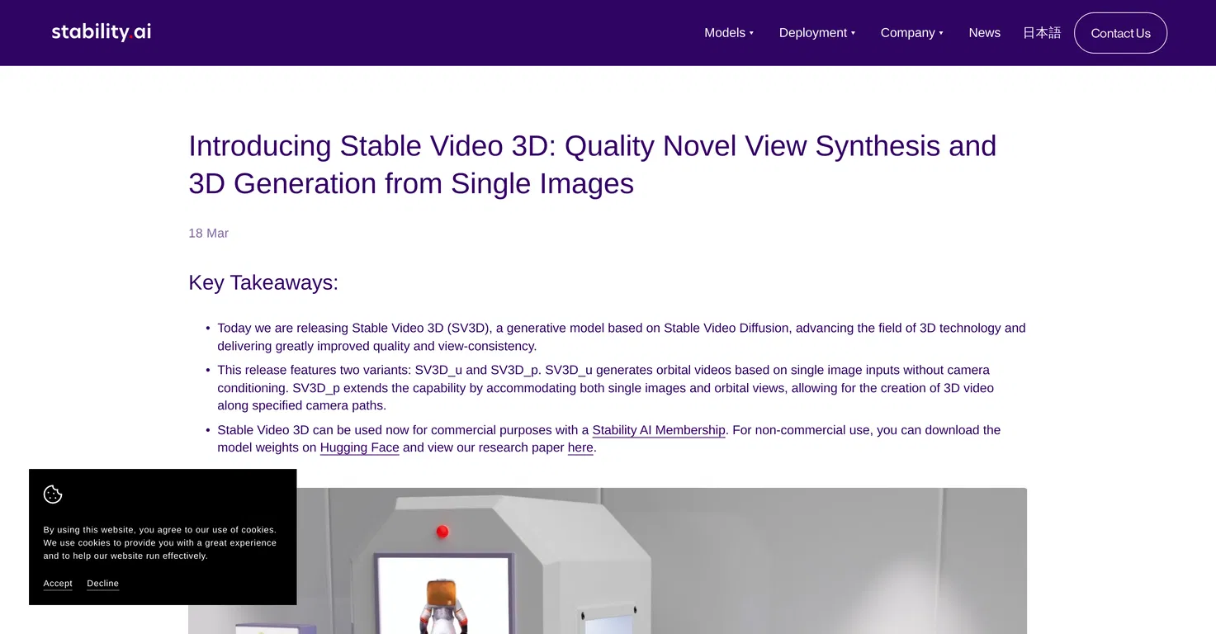This screenshot has height=634, width=1216.
Task: Follow the Hugging Face link
Action: [360, 447]
